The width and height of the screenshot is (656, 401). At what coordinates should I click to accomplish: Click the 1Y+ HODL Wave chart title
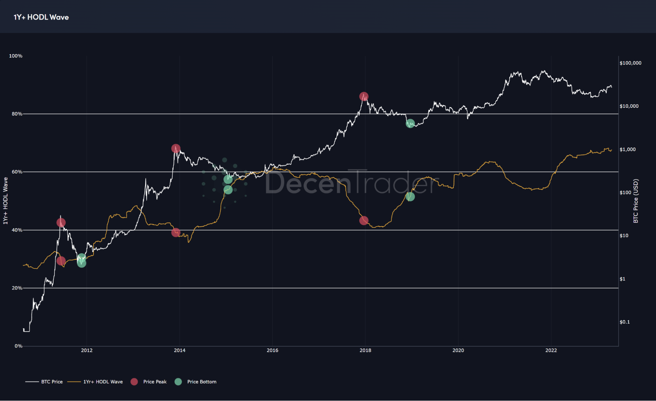pyautogui.click(x=41, y=17)
